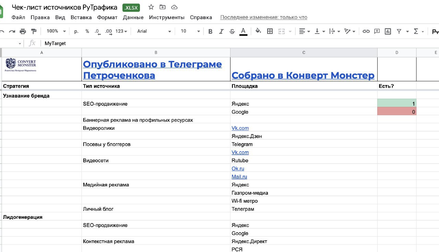Open the Mail.ru link

tap(239, 177)
